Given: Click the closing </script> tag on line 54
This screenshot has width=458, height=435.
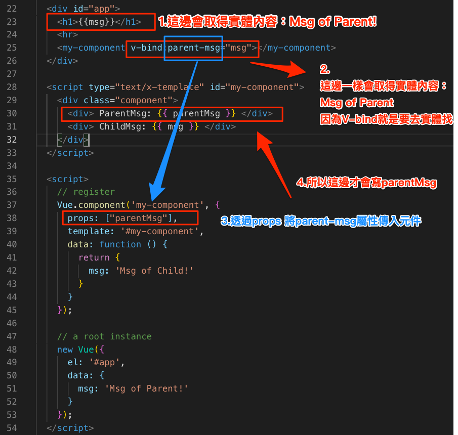Looking at the screenshot, I should tap(70, 428).
